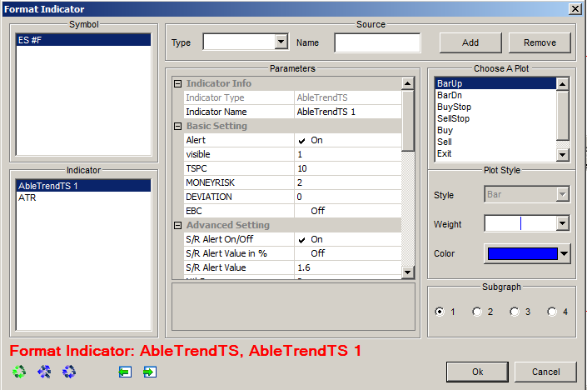Close the Format Indicator dialog
Image resolution: width=587 pixels, height=390 pixels.
coord(575,8)
